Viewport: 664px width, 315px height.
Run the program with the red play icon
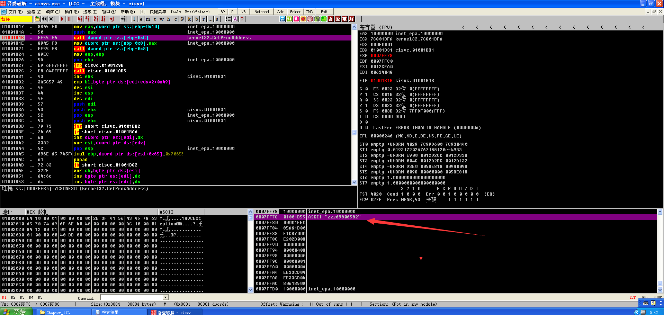[62, 19]
